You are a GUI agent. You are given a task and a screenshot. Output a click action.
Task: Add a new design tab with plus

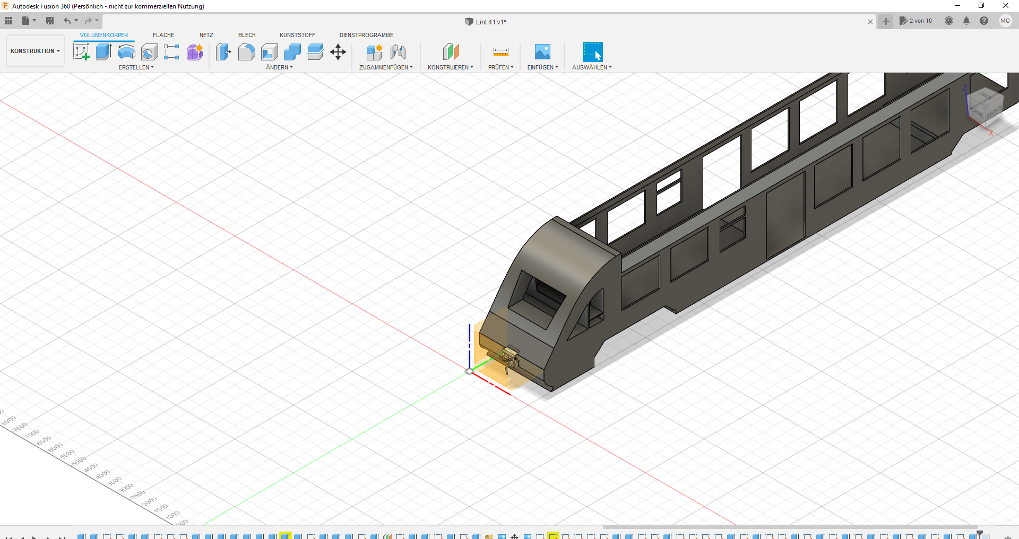886,22
